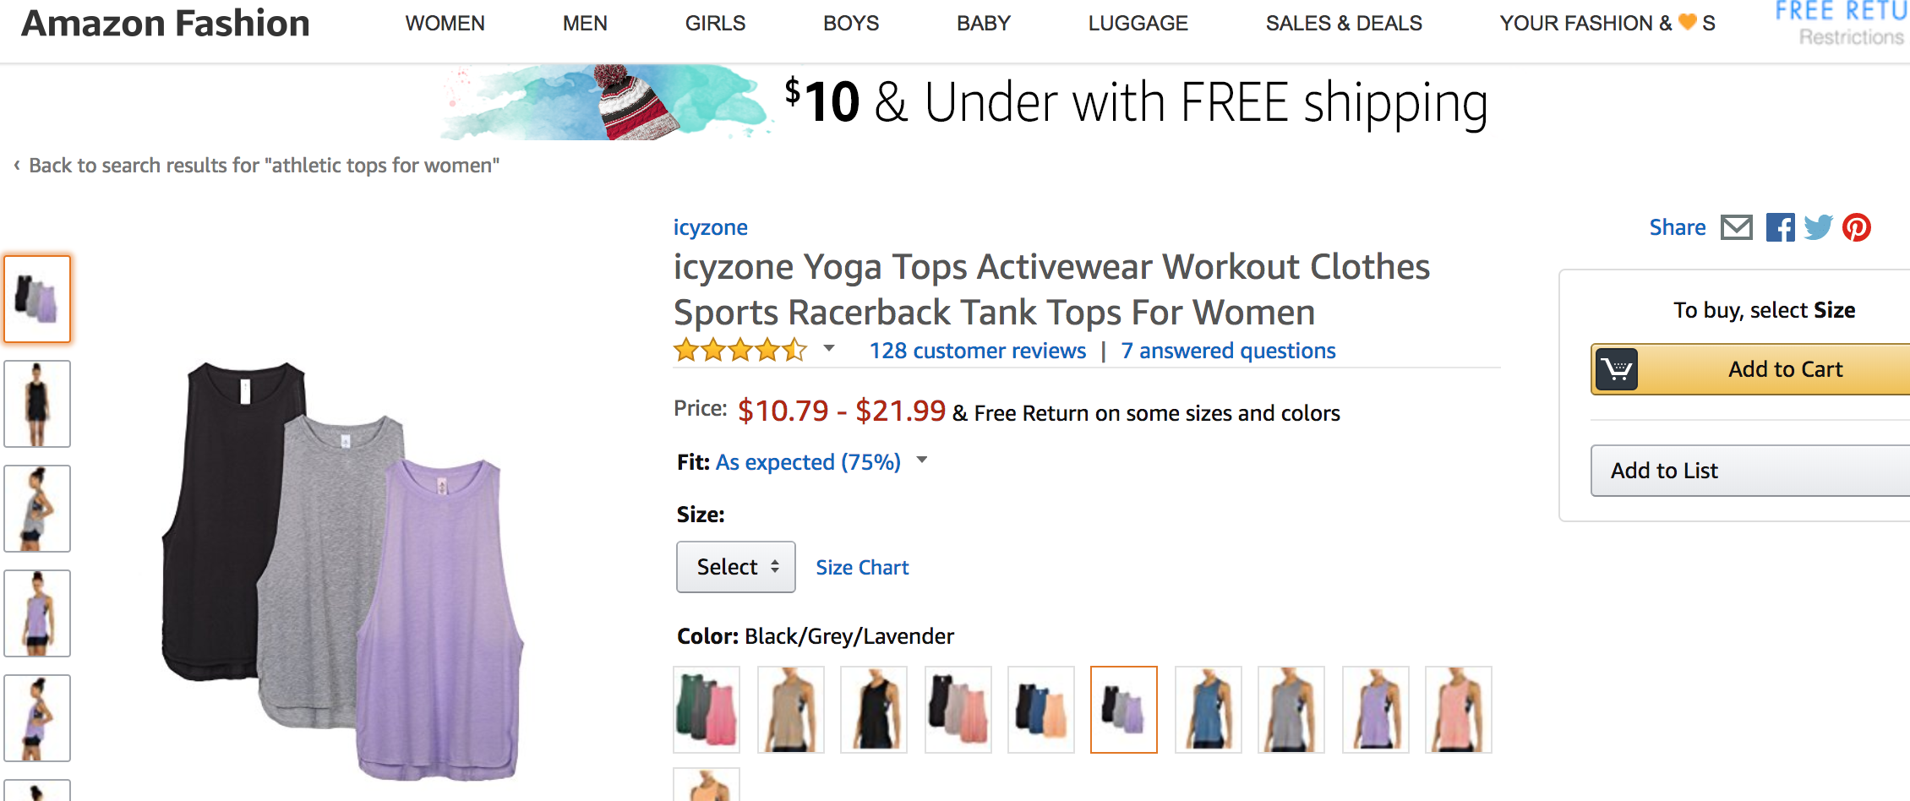Open the Size Select dropdown

coord(734,566)
